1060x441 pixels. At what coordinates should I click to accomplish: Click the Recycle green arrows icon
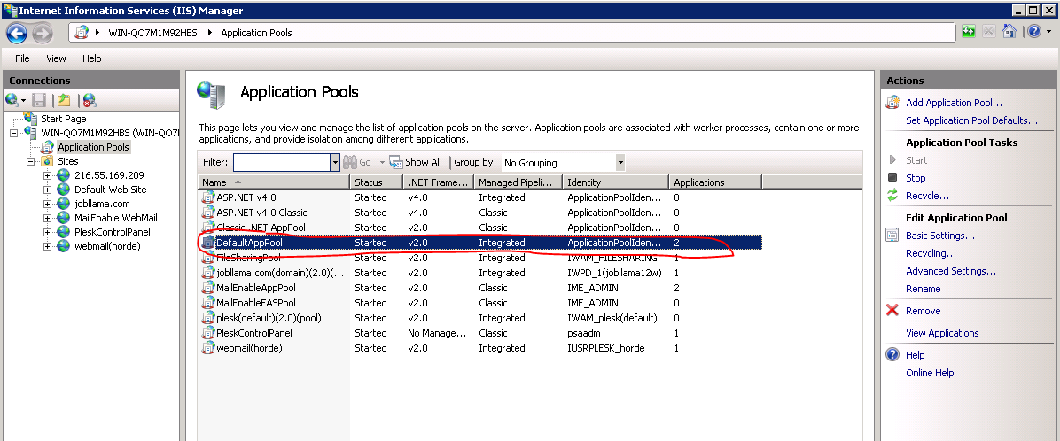coord(892,196)
